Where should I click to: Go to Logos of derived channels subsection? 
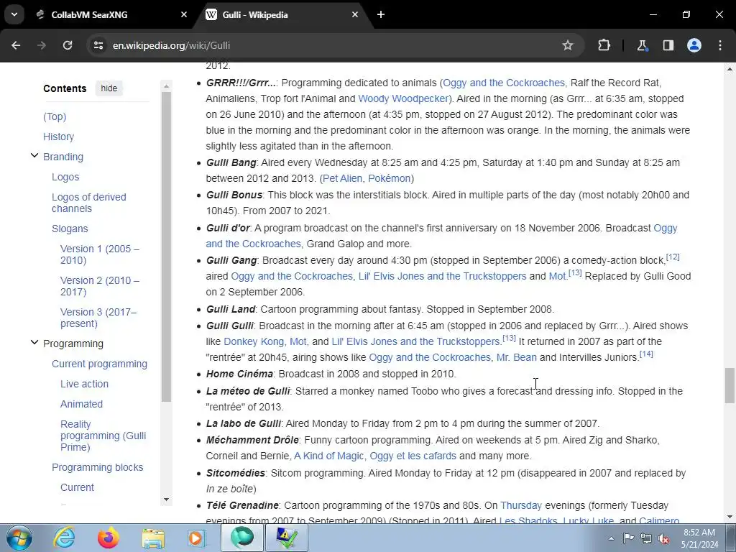(88, 203)
